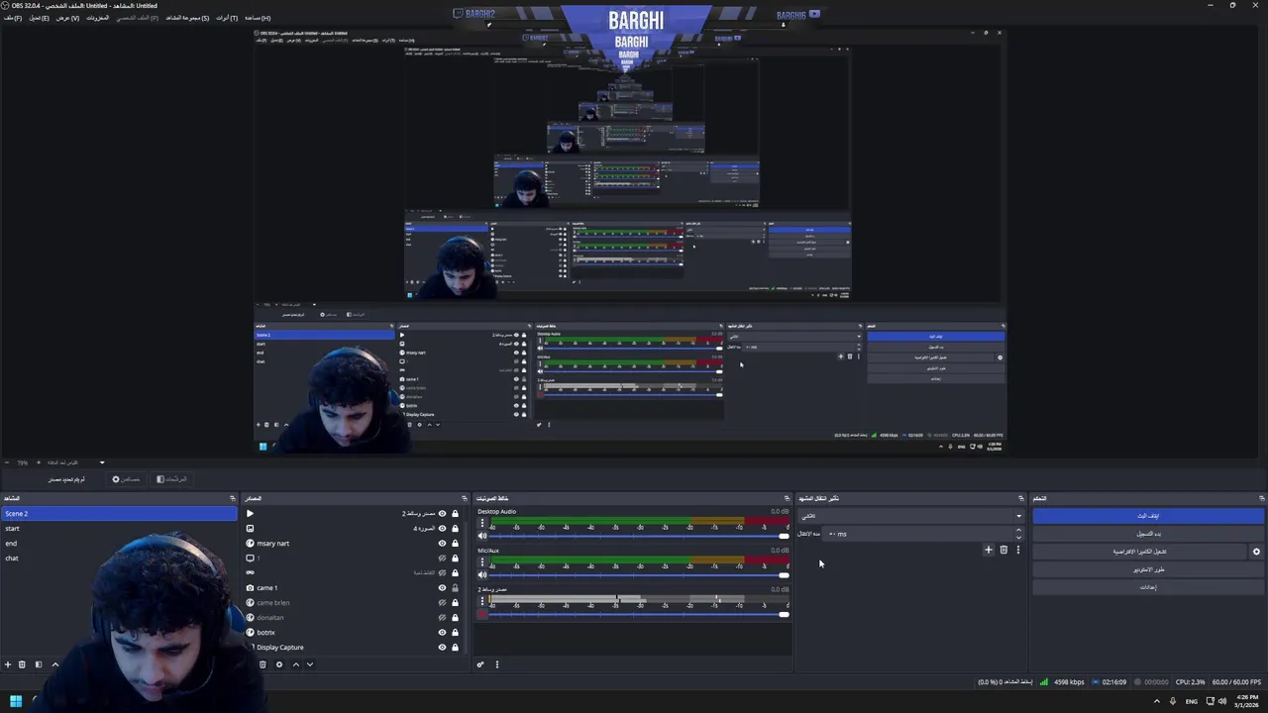Move source down in sources list

(310, 664)
